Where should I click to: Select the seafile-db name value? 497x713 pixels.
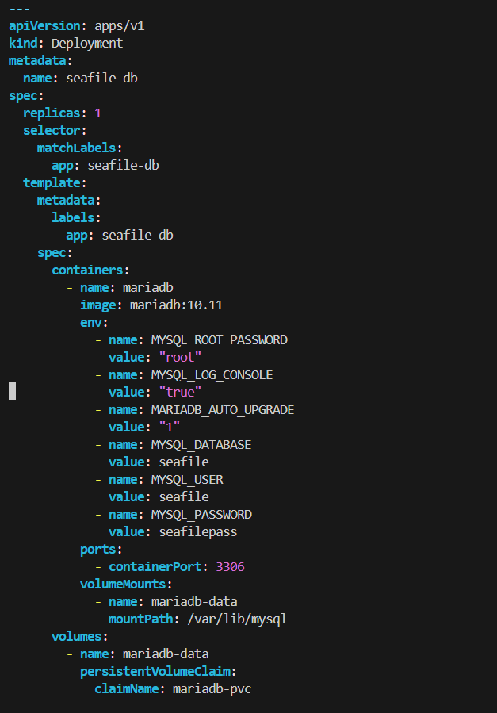(x=101, y=79)
